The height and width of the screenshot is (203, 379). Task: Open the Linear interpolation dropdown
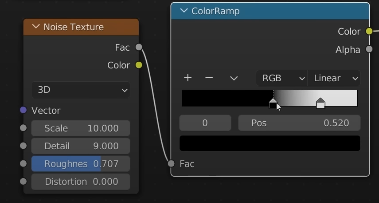pyautogui.click(x=334, y=78)
